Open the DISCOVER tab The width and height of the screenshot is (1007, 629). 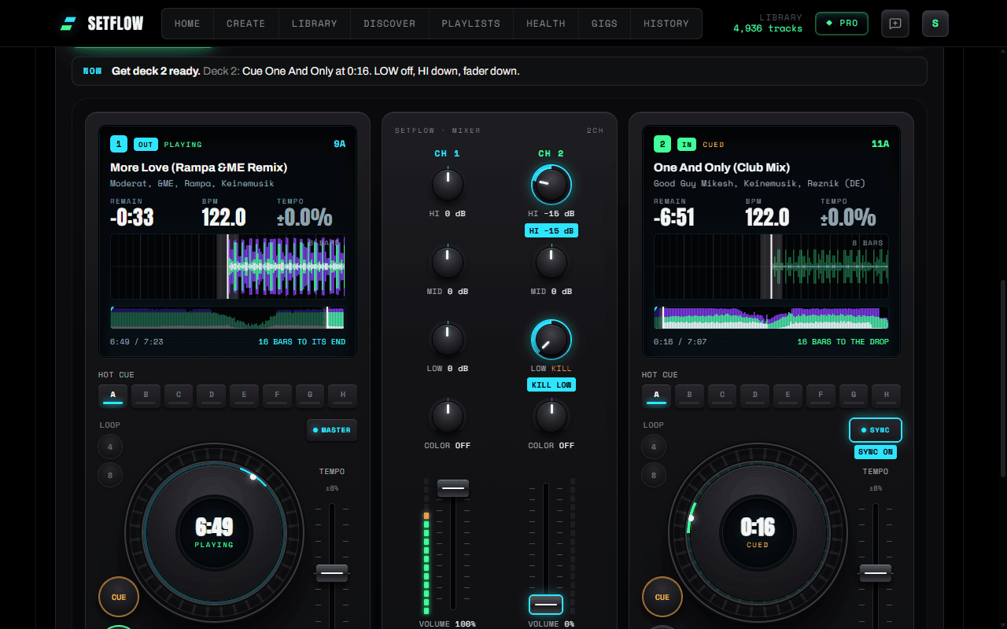[389, 24]
